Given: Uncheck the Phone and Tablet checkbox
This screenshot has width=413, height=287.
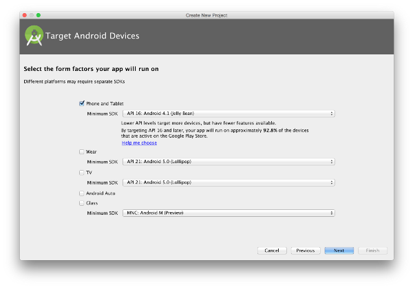Looking at the screenshot, I should [x=82, y=103].
